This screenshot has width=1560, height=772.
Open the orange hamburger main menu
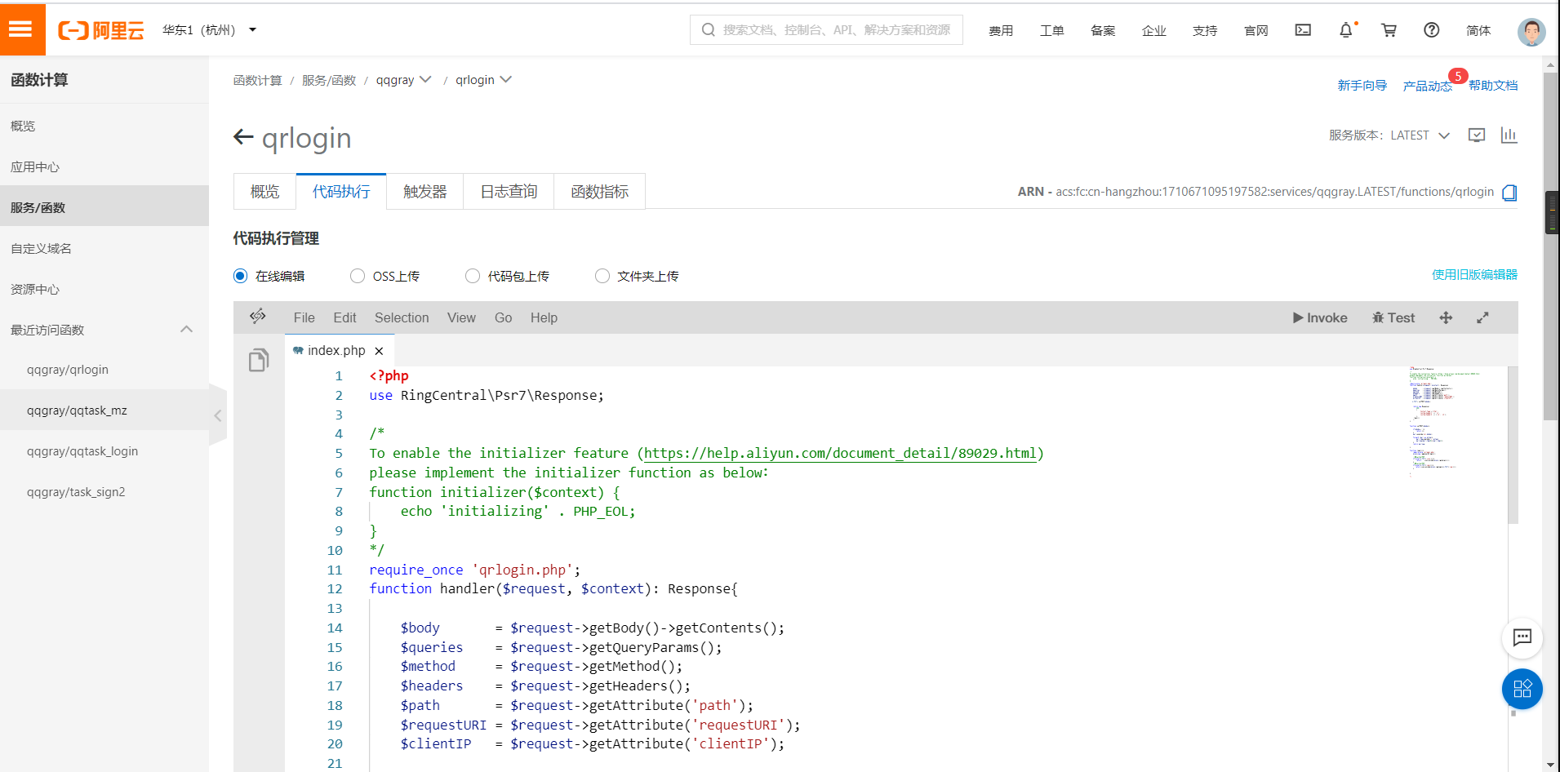tap(21, 29)
